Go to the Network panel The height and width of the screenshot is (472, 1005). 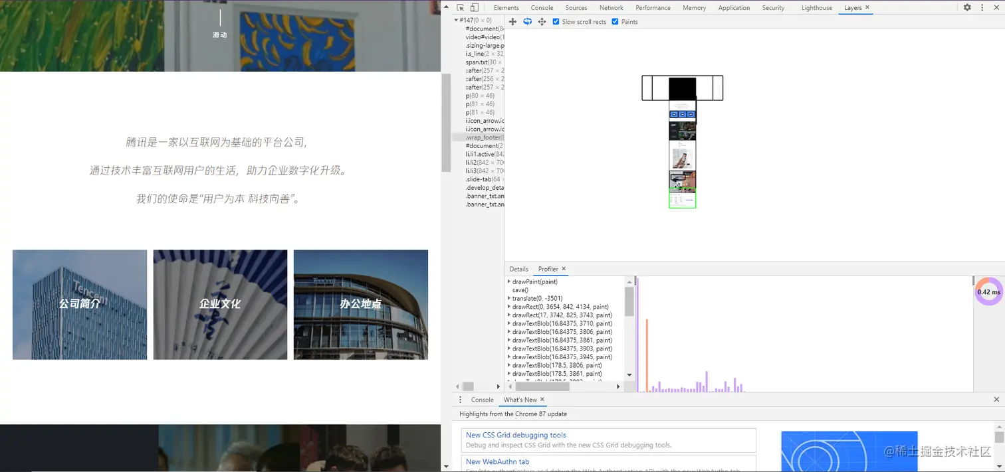point(612,8)
